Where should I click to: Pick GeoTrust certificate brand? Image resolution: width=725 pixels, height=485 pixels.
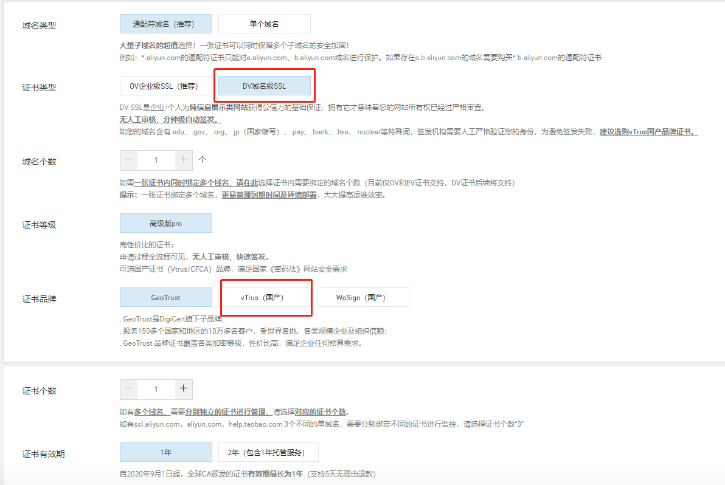[x=165, y=297]
